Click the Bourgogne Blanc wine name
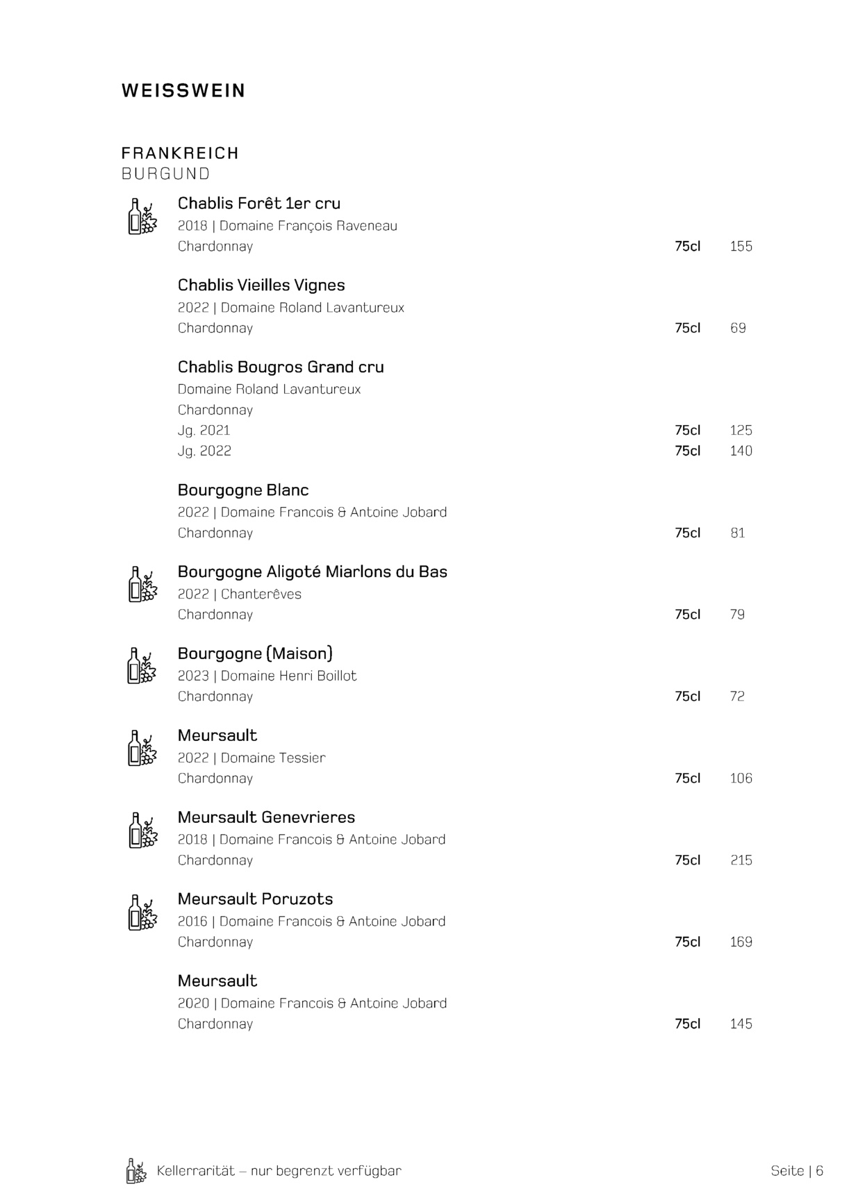Screen dimensions: 849x1200 pyautogui.click(x=243, y=490)
